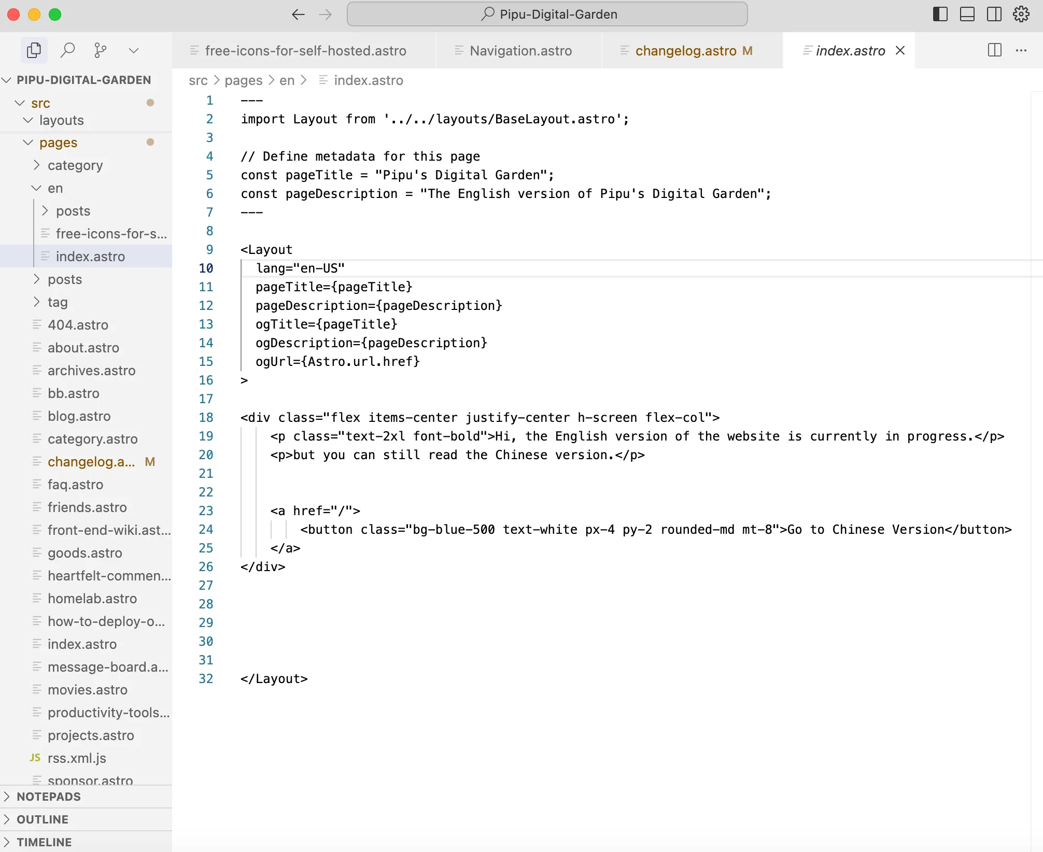Switch to free-icons-for-self-hosted.astro tab

click(x=305, y=50)
